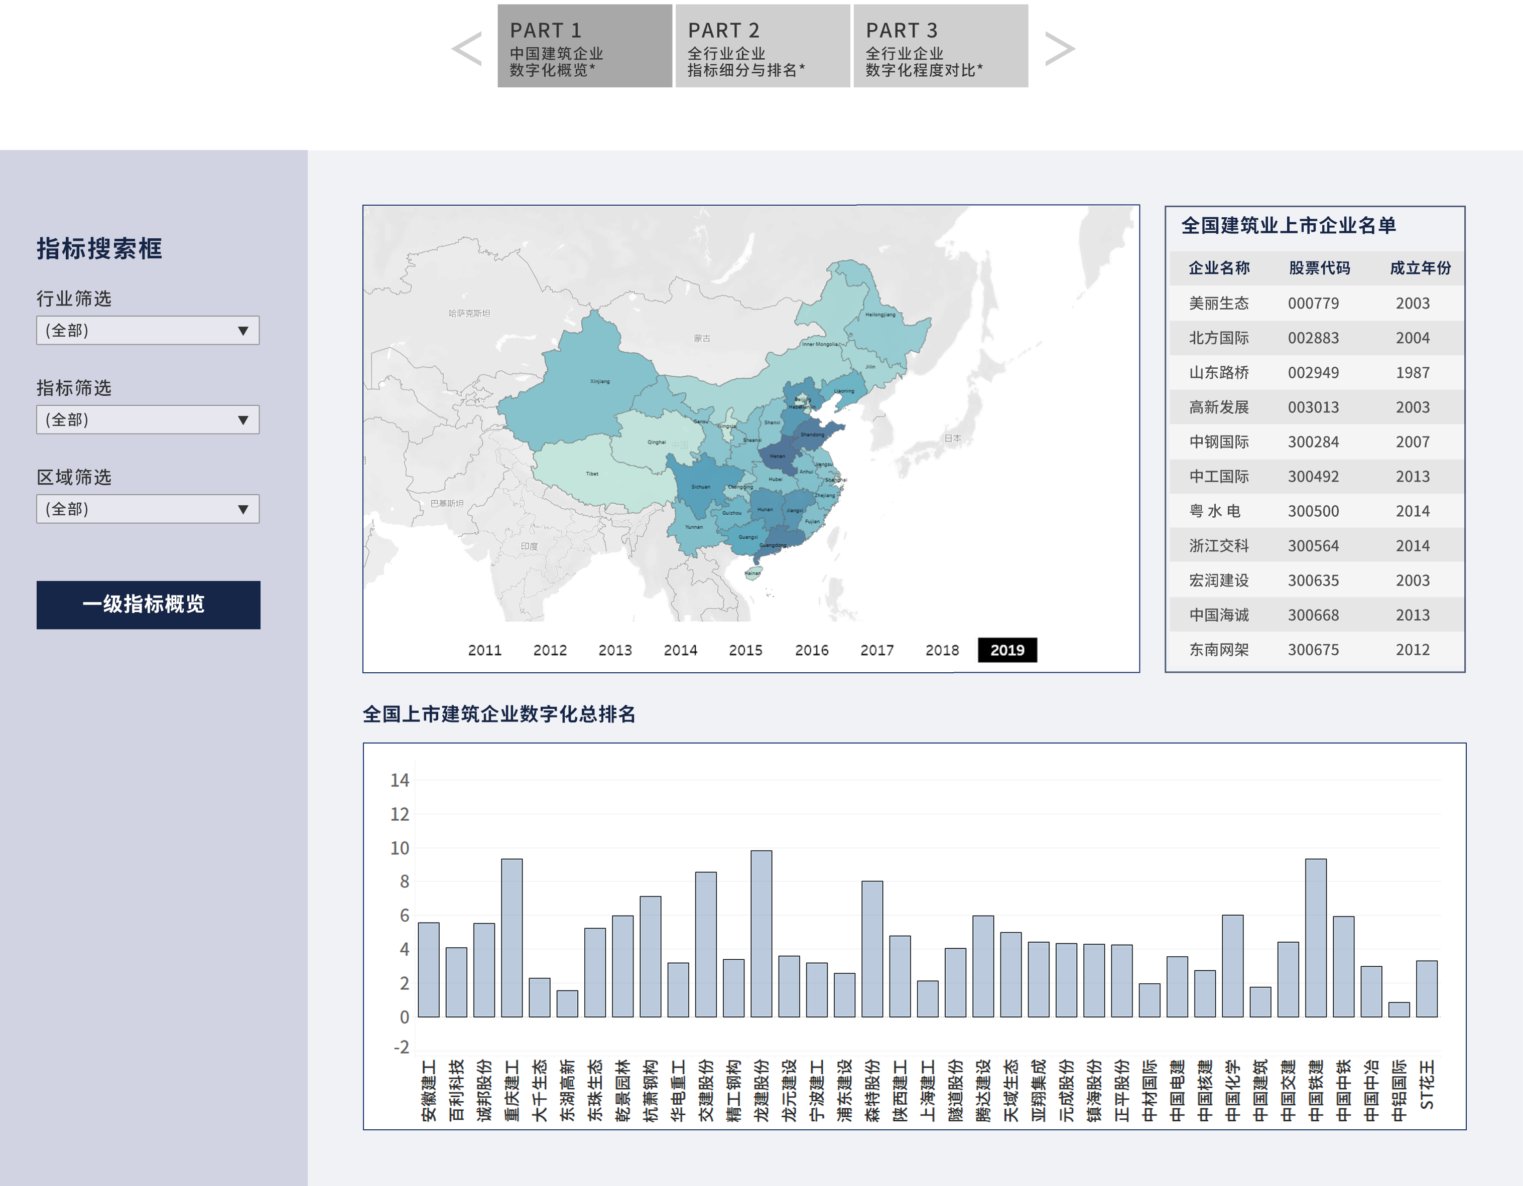Select year 2015 on map timeline
Viewport: 1523px width, 1186px height.
[x=745, y=650]
